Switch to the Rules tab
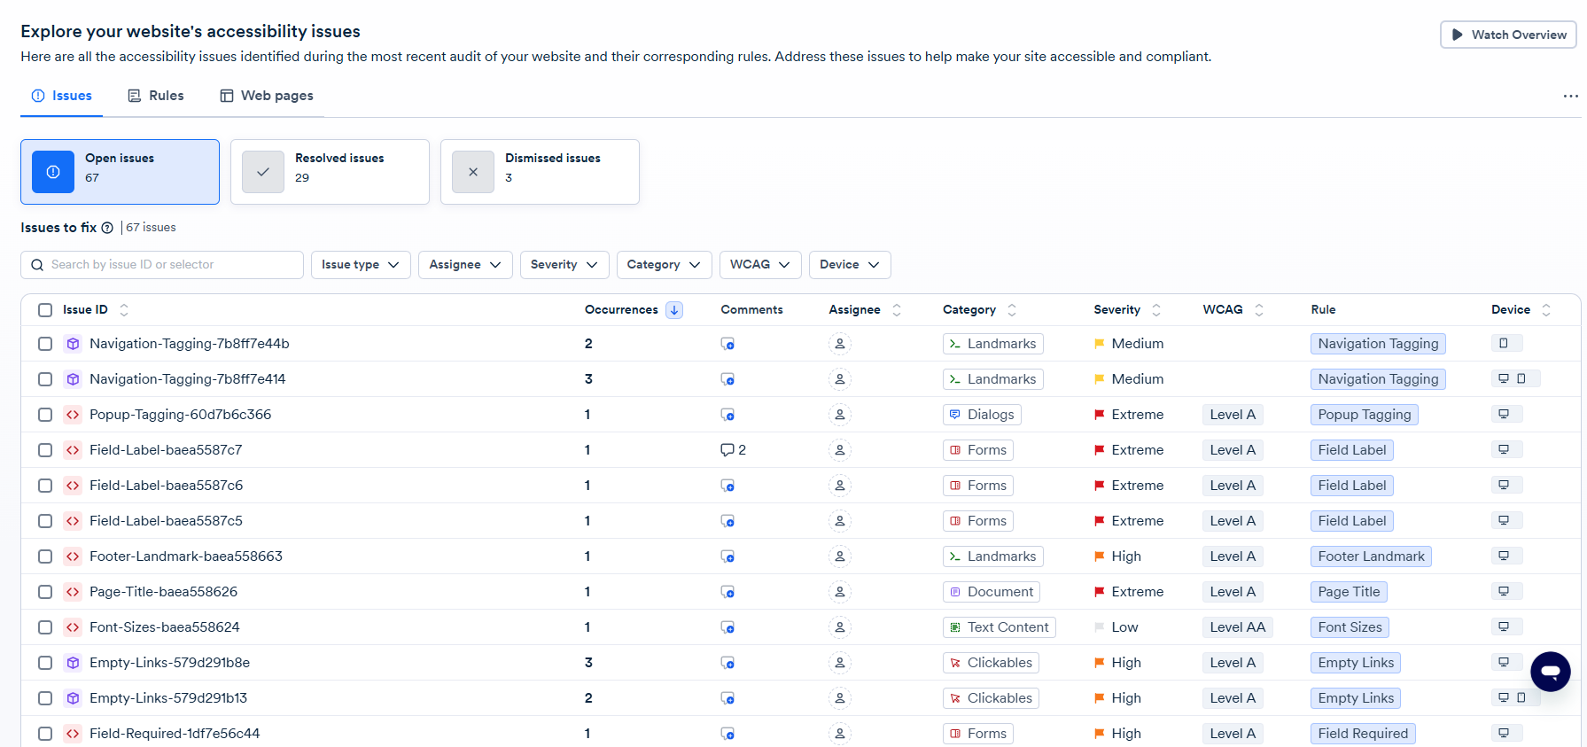 click(156, 96)
